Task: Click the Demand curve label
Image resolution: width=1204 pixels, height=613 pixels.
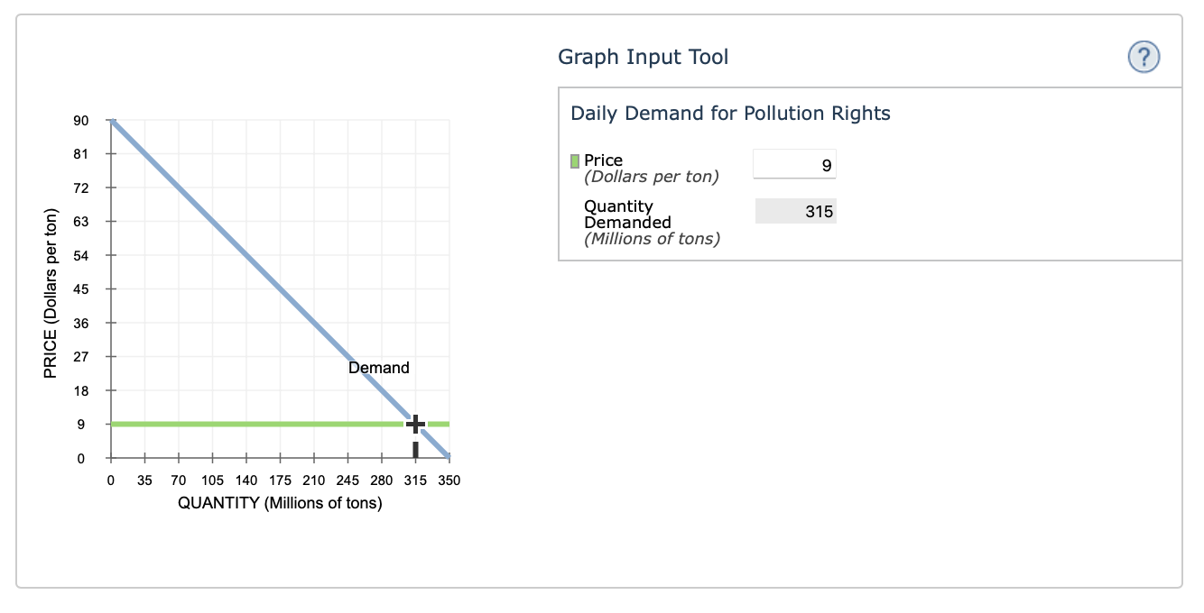Action: pos(378,367)
